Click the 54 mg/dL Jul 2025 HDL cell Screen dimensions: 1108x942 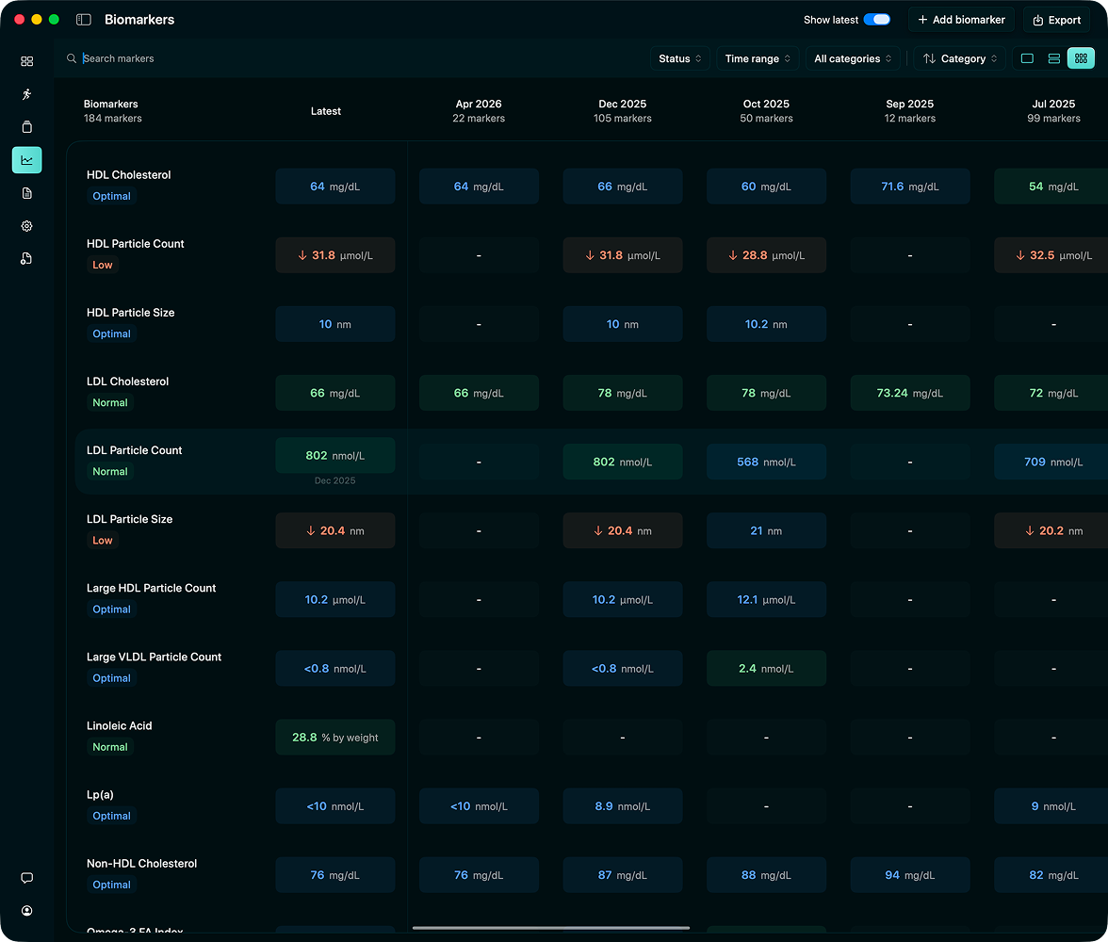pyautogui.click(x=1051, y=187)
